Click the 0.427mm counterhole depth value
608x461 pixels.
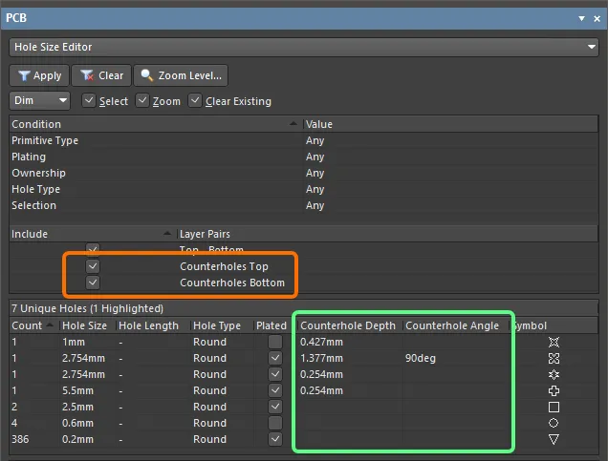(x=321, y=342)
